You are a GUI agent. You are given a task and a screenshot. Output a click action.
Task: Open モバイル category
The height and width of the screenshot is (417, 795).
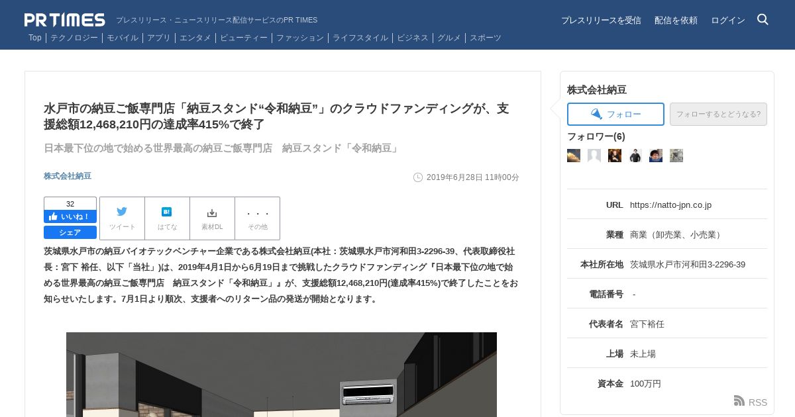[123, 38]
